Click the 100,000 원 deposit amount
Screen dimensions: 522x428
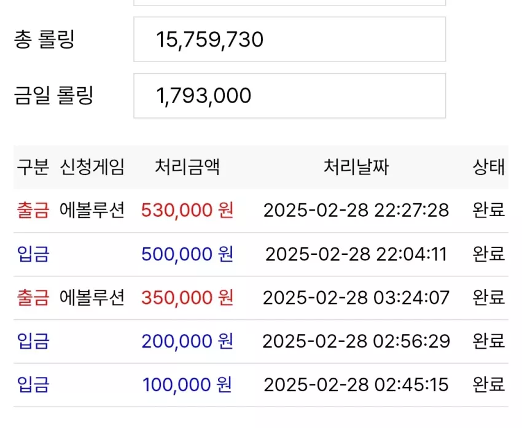pyautogui.click(x=187, y=385)
